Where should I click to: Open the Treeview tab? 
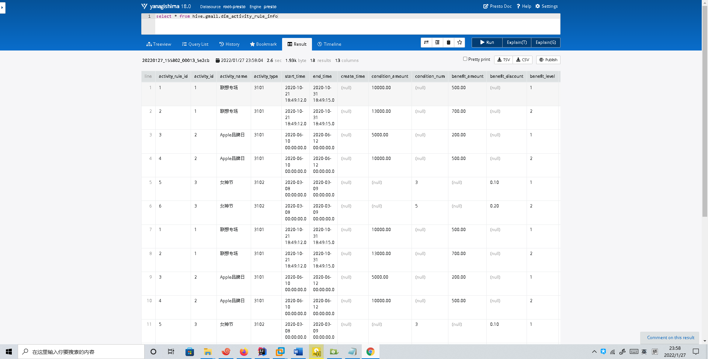coord(159,44)
